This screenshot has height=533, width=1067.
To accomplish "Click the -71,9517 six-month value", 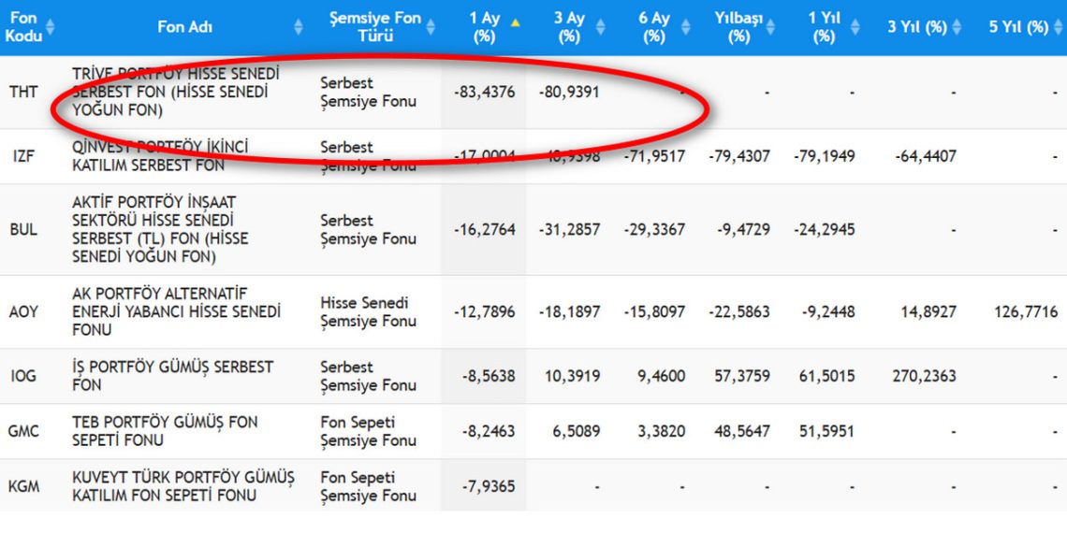I will 654,156.
